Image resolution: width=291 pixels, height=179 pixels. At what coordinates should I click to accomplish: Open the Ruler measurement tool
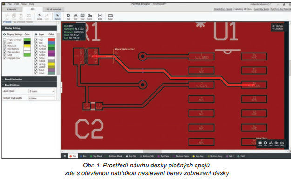[x=110, y=16]
